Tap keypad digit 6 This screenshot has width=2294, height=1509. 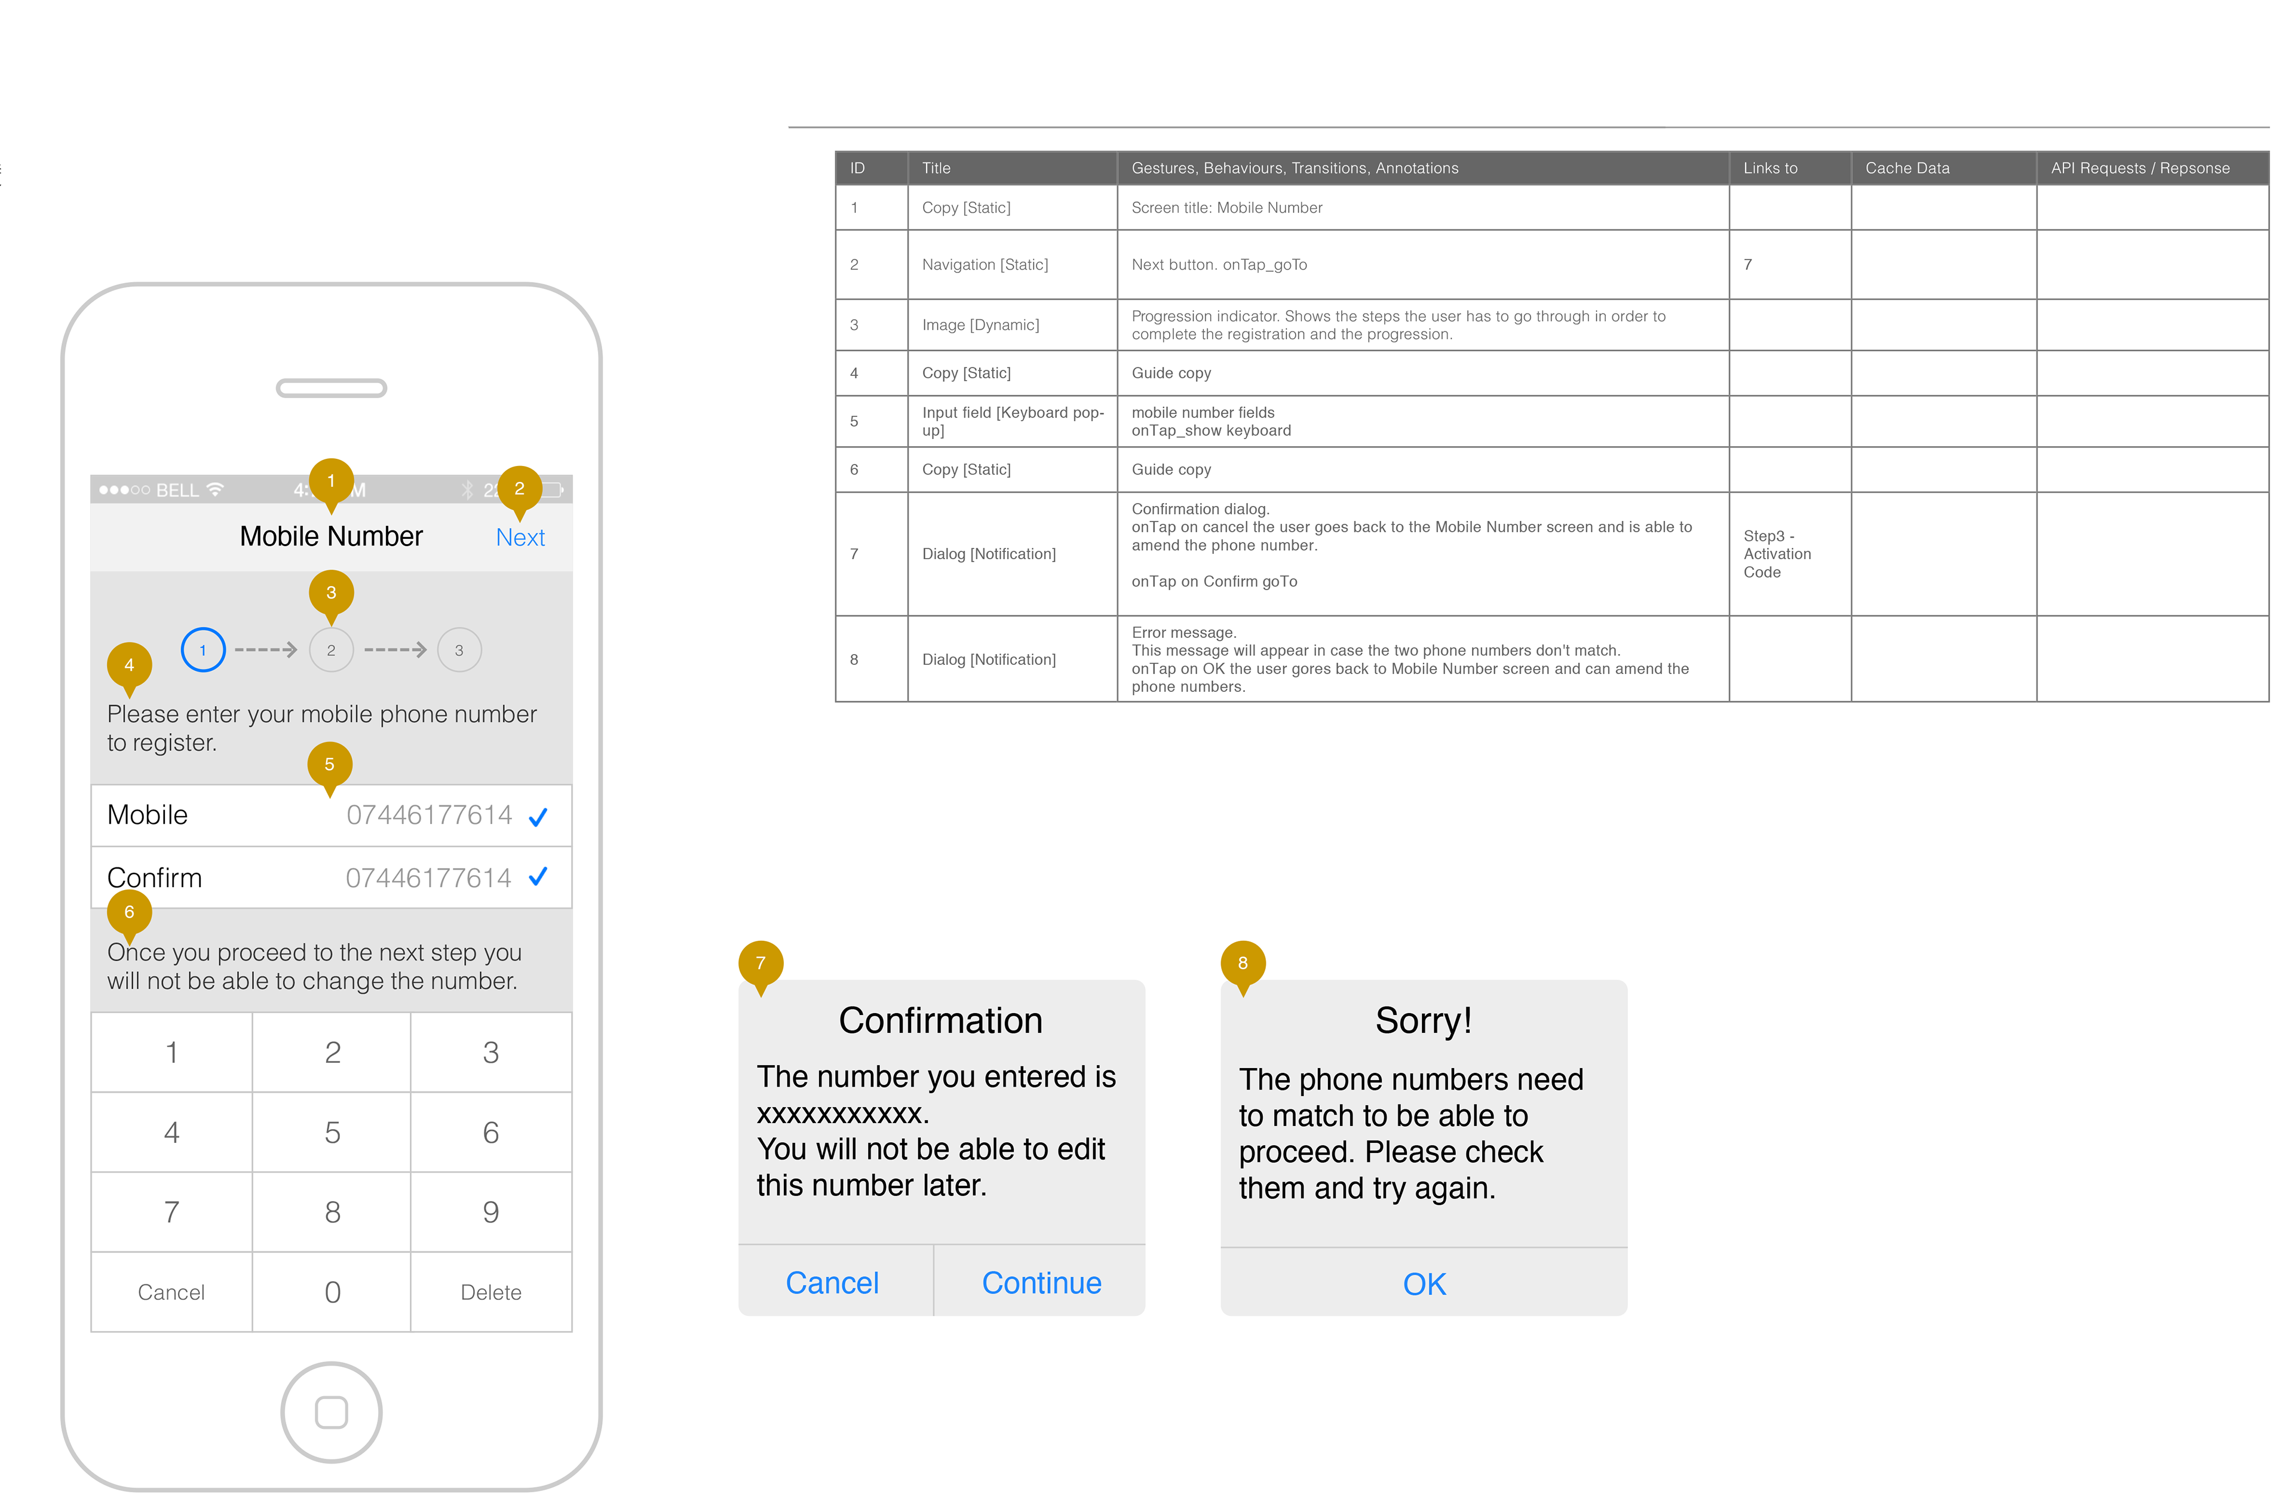click(492, 1132)
